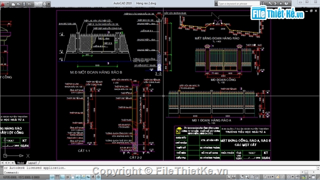Click the Zoom magnifier in status bar
Screen dimensions: 320x180
coord(247,177)
